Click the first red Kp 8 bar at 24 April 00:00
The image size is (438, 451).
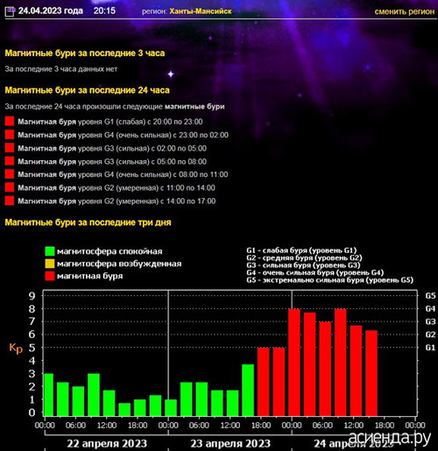pos(294,363)
